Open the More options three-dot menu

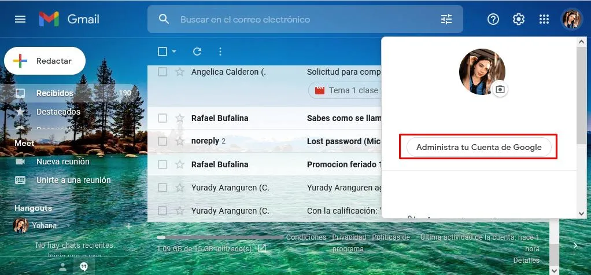pyautogui.click(x=220, y=52)
